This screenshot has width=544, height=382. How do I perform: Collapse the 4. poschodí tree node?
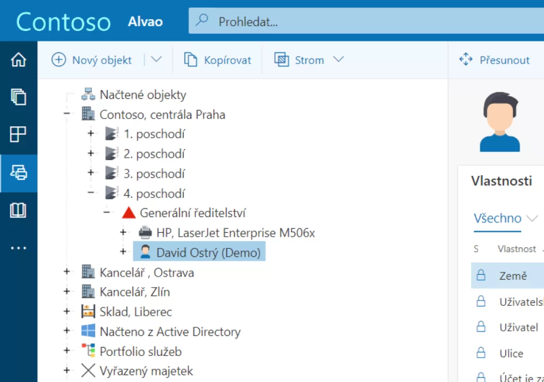91,193
